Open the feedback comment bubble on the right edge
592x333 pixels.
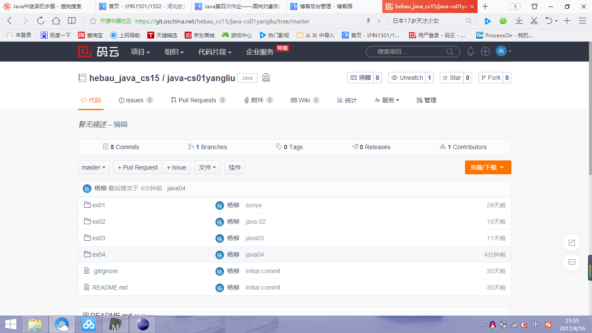pyautogui.click(x=571, y=262)
